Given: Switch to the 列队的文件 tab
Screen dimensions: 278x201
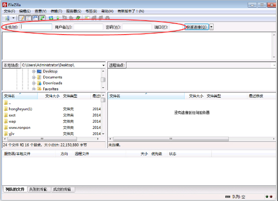Looking at the screenshot, I should coord(15,189).
